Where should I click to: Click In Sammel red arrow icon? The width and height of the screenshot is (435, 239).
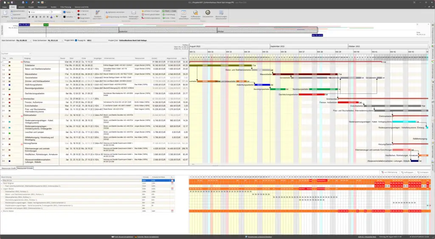(79, 11)
